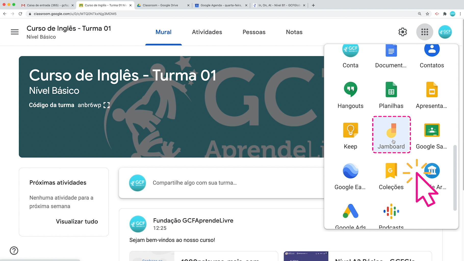
Task: Switch to Caixa de entrada Gmail tab
Action: (47, 5)
